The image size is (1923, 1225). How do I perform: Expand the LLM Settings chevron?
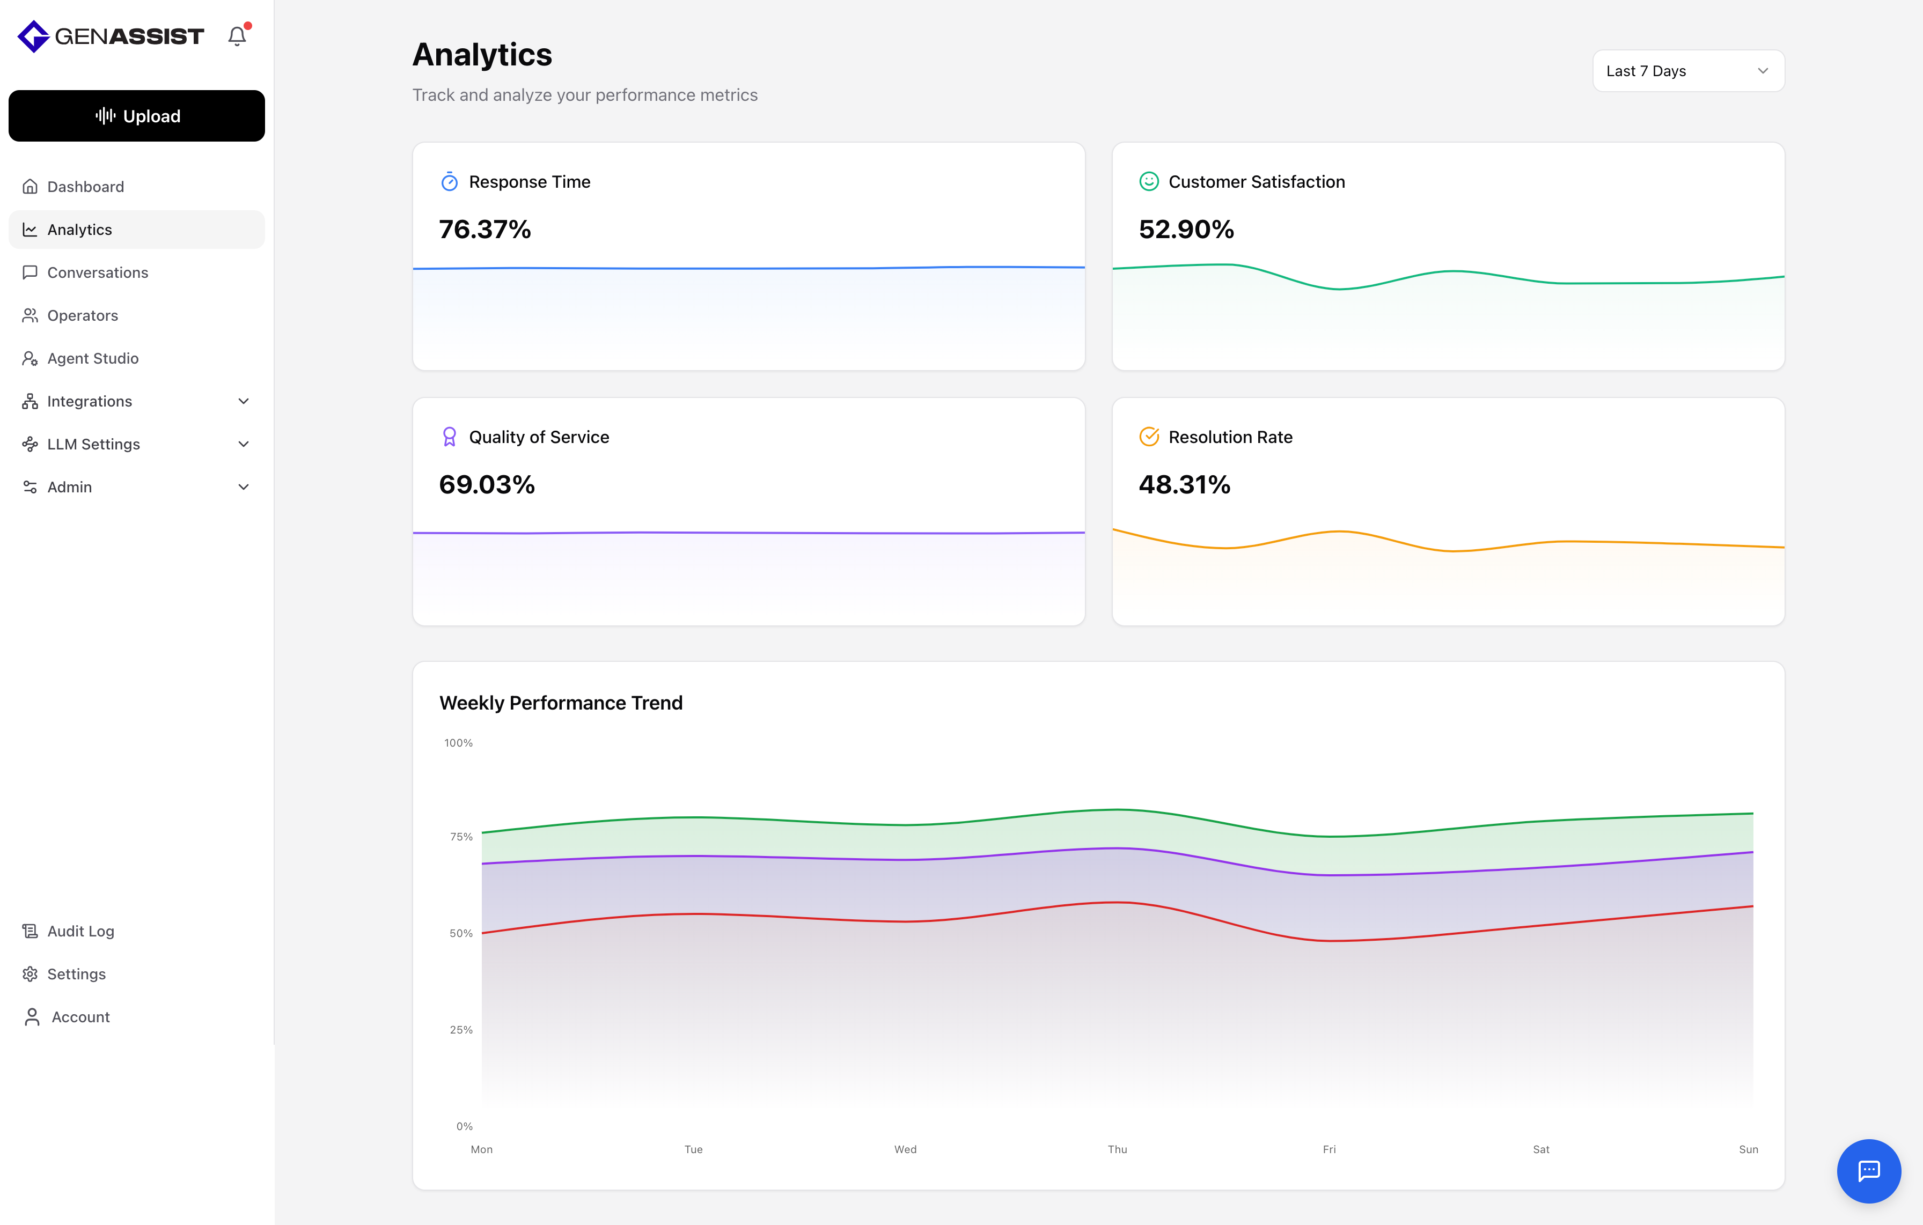244,444
